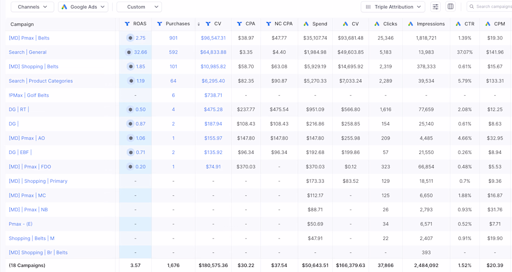Click the pixel icon beside ROAS 2.75

click(x=130, y=38)
